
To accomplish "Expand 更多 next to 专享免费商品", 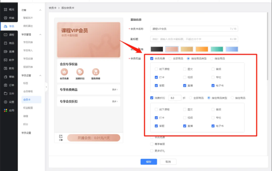I will pyautogui.click(x=115, y=90).
